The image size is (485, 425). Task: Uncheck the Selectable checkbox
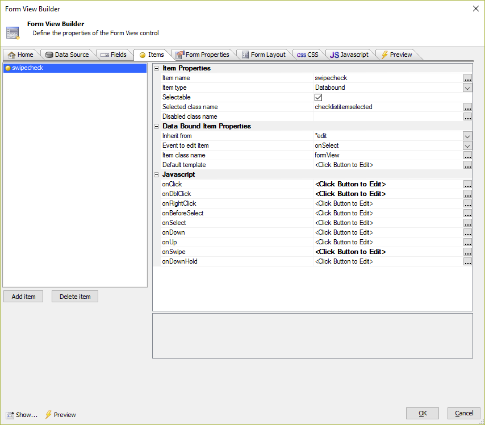tap(318, 98)
